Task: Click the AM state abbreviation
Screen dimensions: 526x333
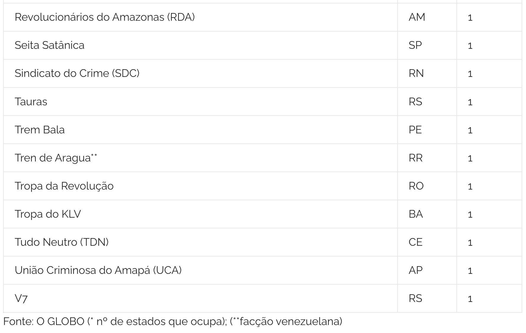Action: 417,17
